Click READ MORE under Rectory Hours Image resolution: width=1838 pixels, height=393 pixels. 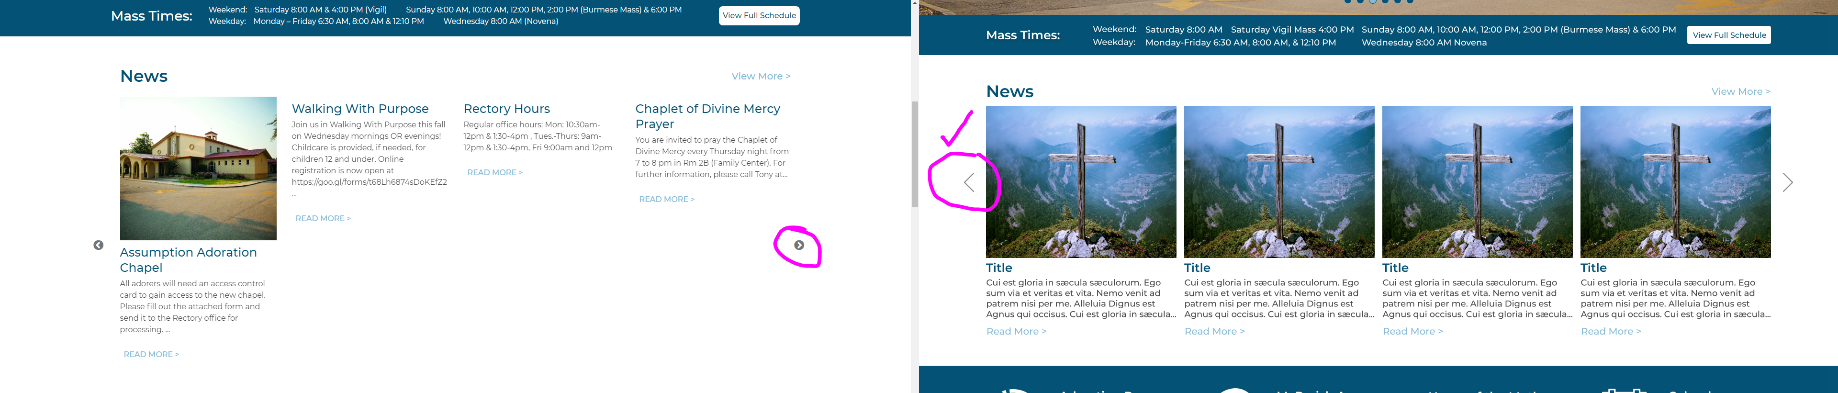[495, 173]
